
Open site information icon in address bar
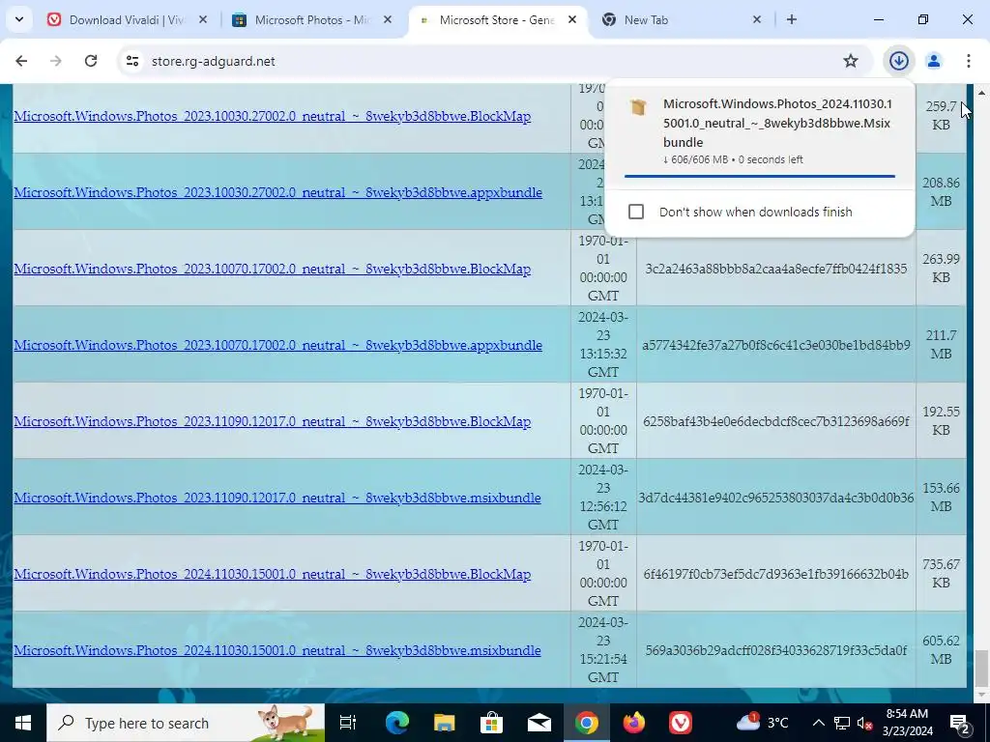pos(131,61)
